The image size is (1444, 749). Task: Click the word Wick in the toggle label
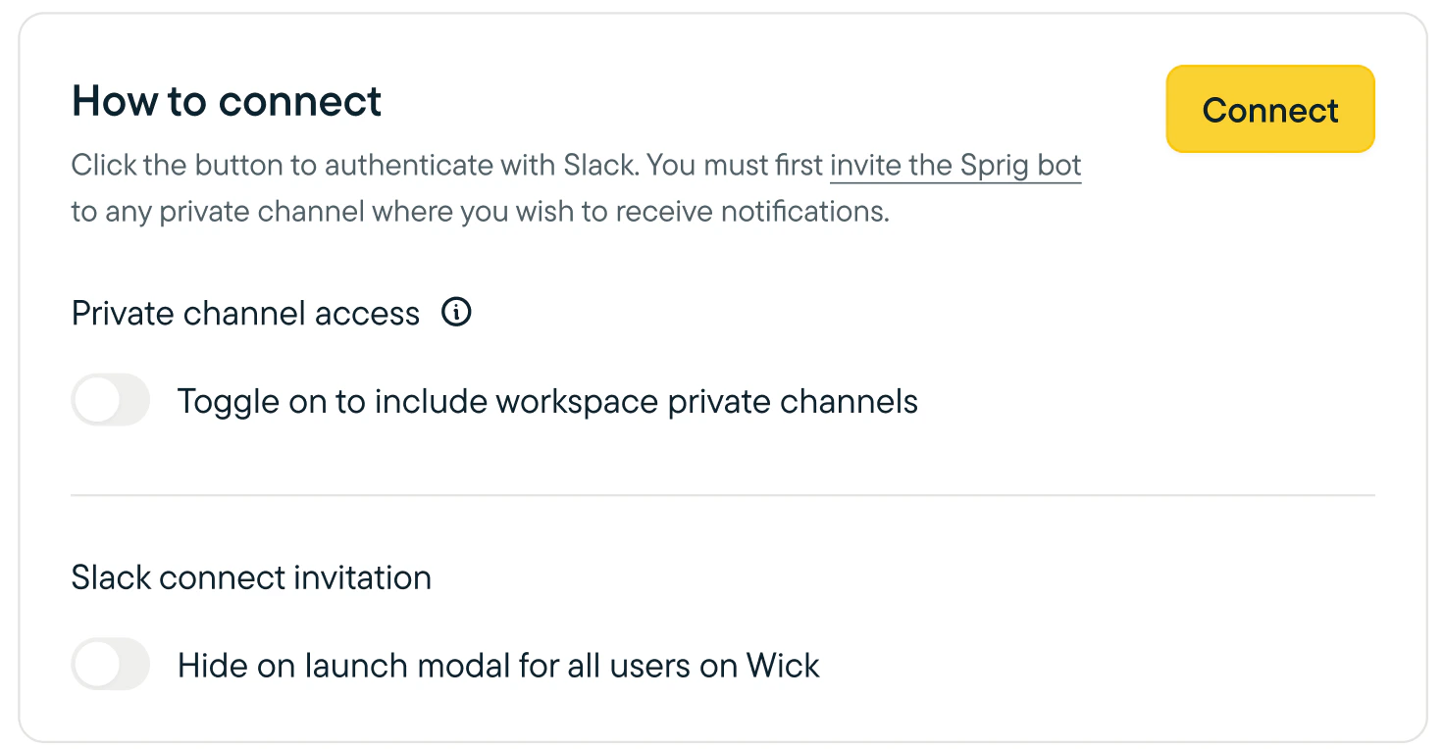click(783, 666)
